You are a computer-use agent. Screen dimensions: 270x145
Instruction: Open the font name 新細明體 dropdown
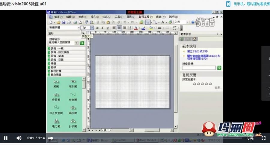79,28
